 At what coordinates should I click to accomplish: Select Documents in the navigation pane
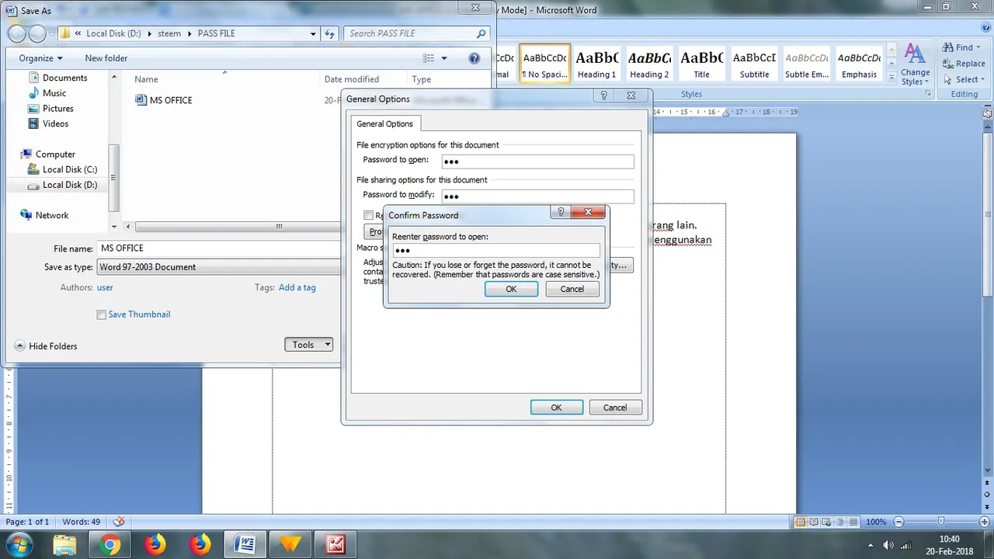pyautogui.click(x=65, y=78)
